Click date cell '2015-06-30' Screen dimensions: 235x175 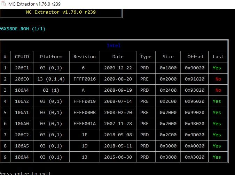[x=118, y=157]
